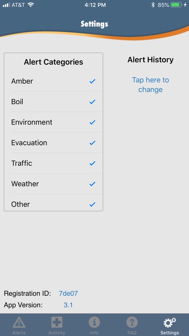
Task: Disable Weather alerts checkmark
Action: 92,184
